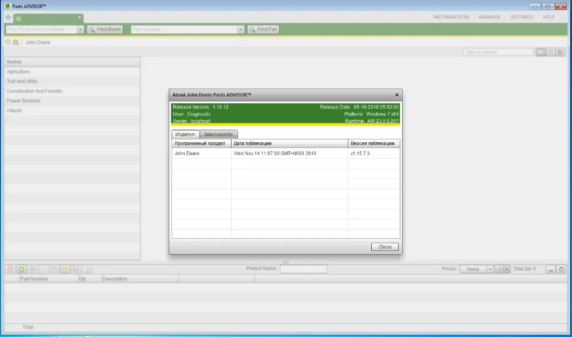Click the open folder picklist icon
Viewport: 572px width, 337px height.
point(65,269)
